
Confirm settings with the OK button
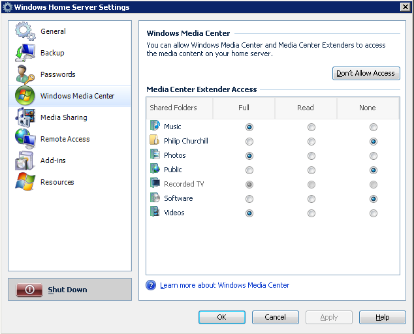click(222, 317)
